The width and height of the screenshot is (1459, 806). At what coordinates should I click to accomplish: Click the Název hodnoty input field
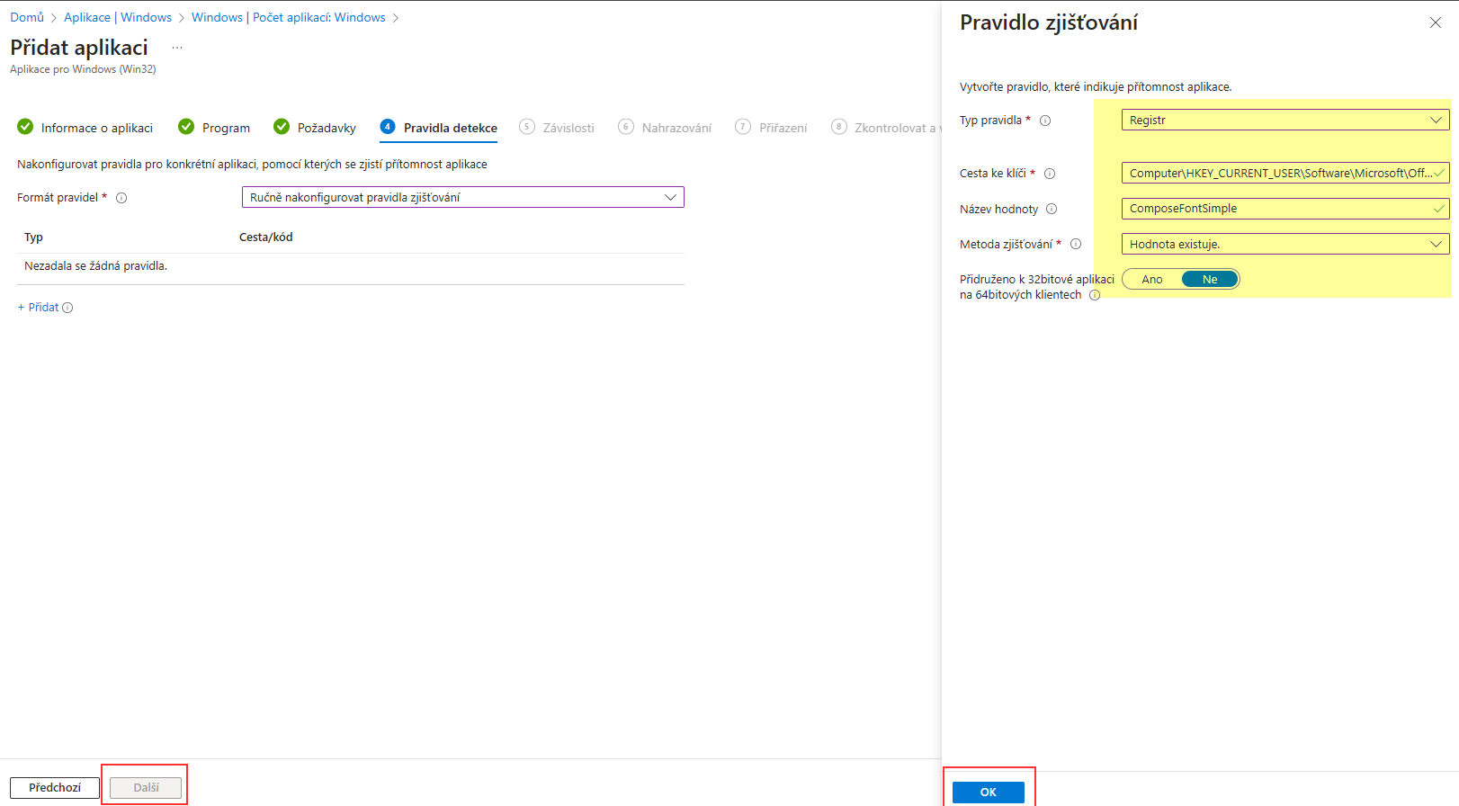pyautogui.click(x=1285, y=209)
